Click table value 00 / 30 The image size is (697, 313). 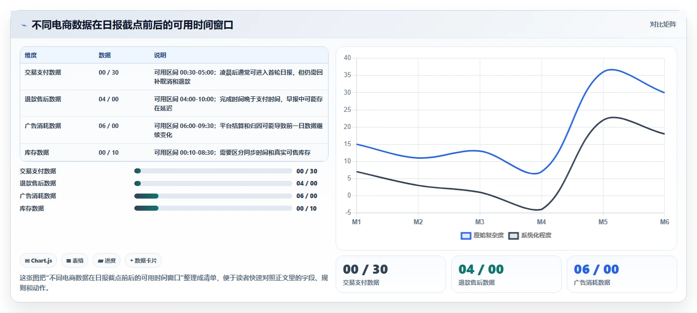coord(109,73)
